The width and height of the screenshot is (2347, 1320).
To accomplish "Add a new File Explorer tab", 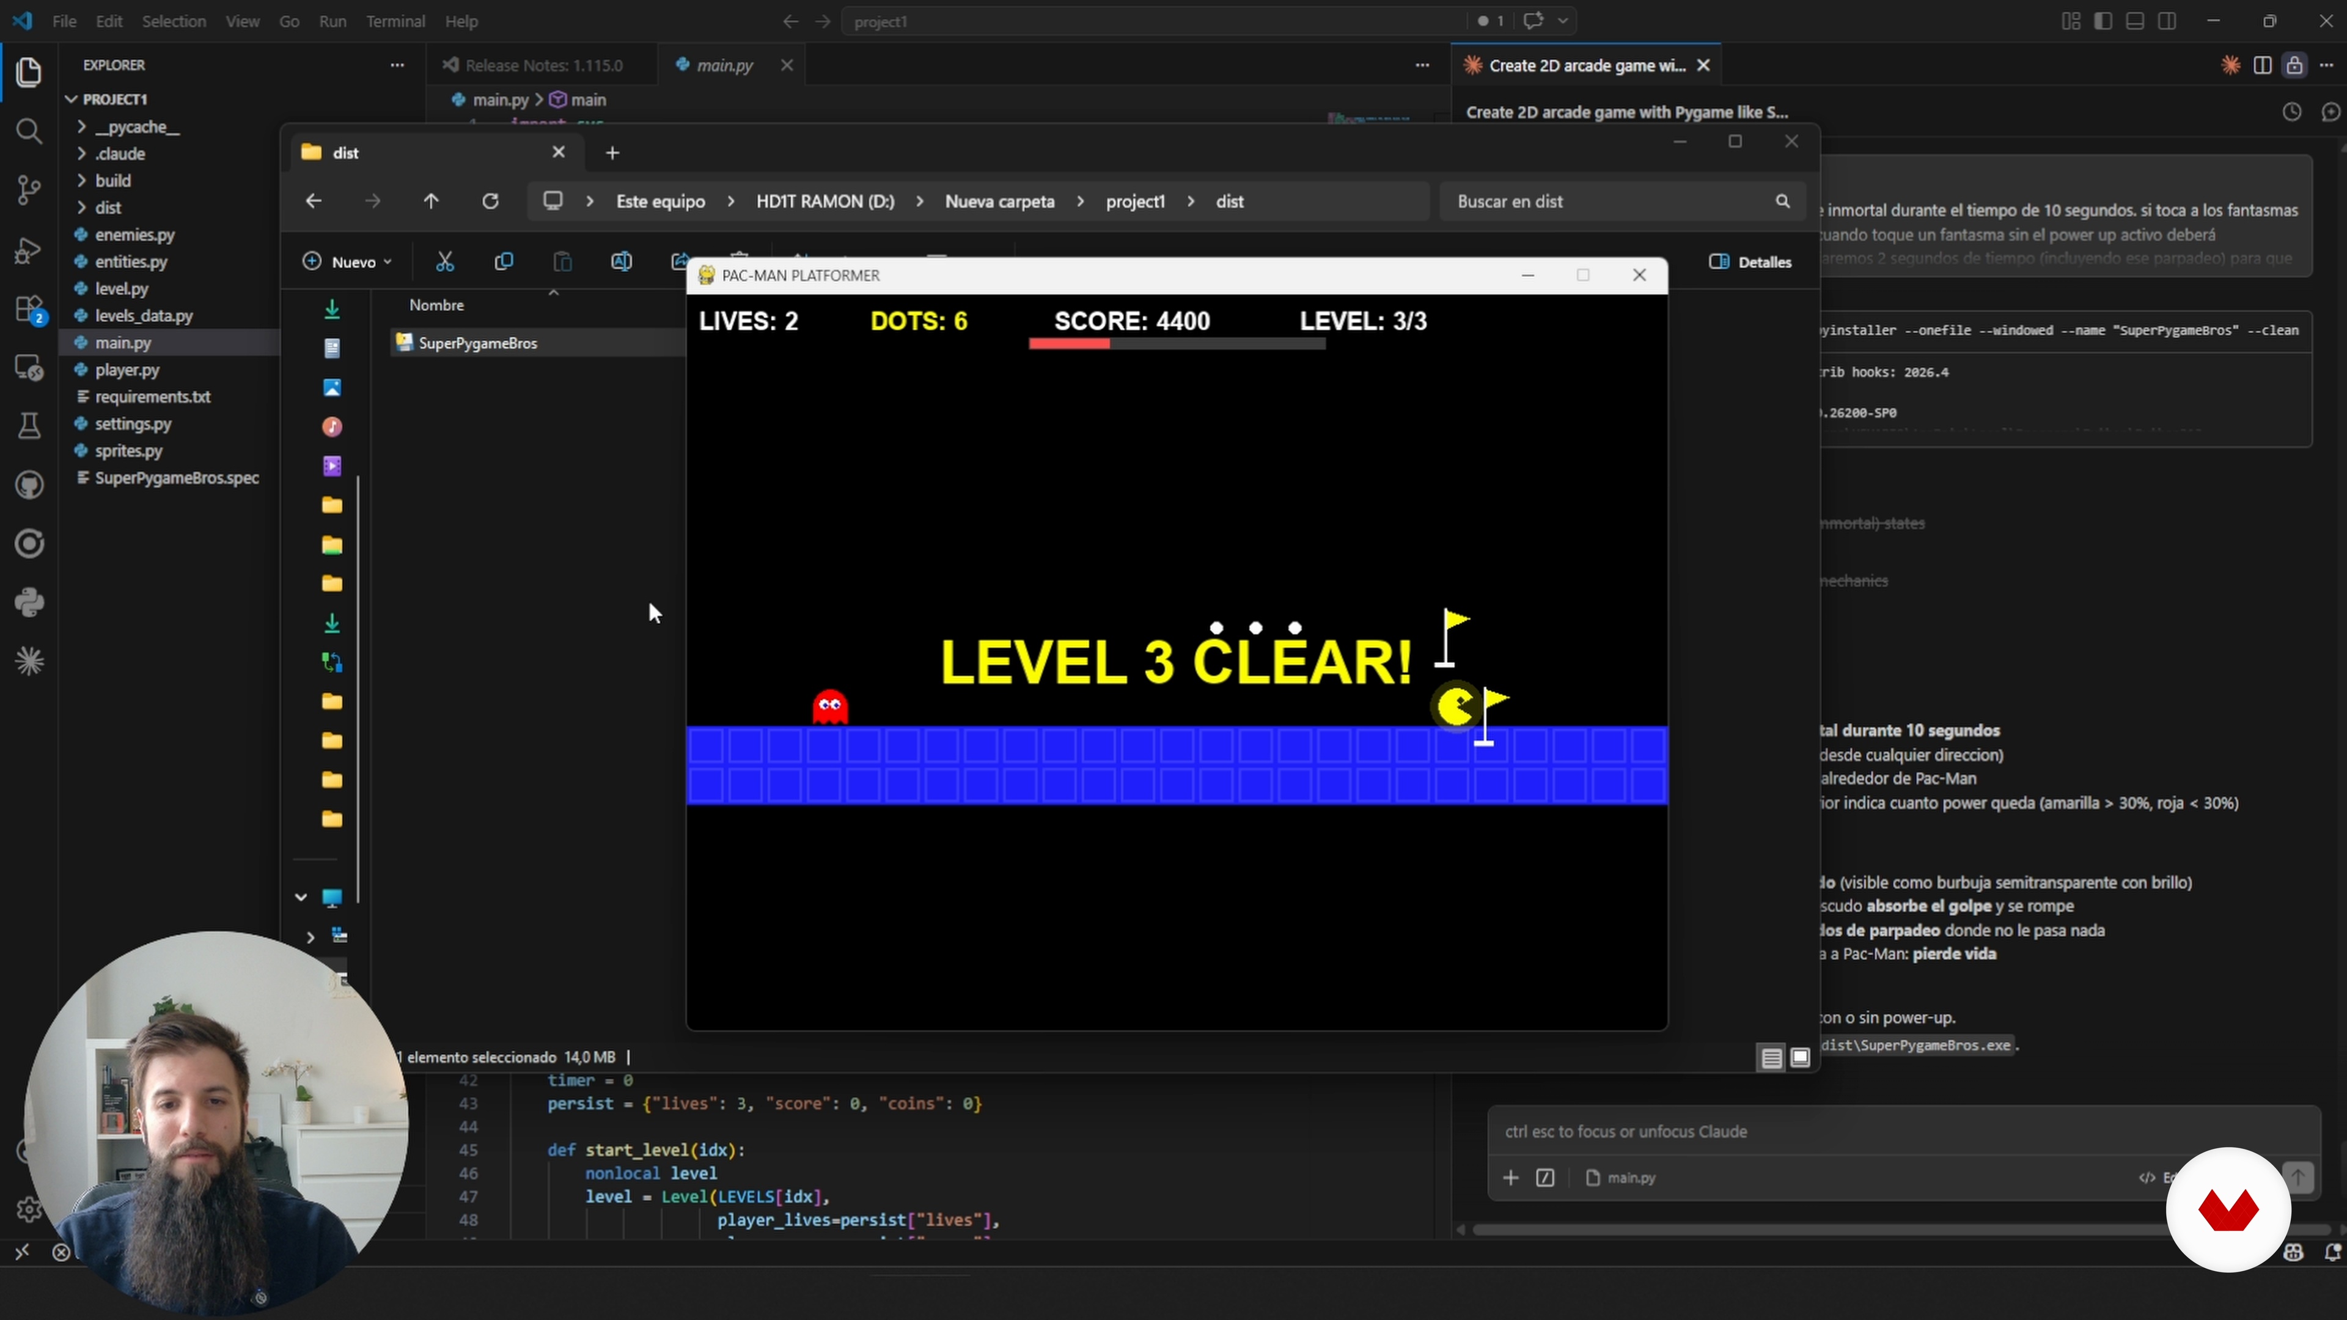I will 612,153.
